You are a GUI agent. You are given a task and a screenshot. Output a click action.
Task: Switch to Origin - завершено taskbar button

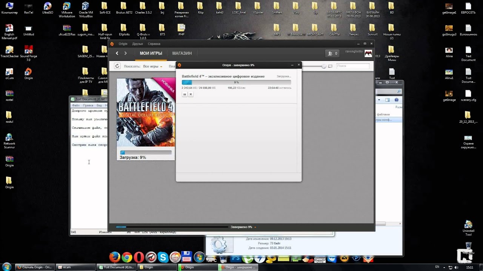(x=239, y=267)
